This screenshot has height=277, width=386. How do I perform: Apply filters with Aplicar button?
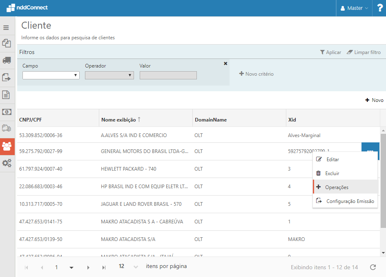point(330,52)
